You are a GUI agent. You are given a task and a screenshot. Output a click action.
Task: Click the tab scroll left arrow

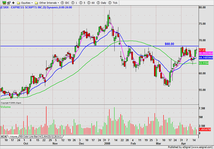[x=2, y=136]
